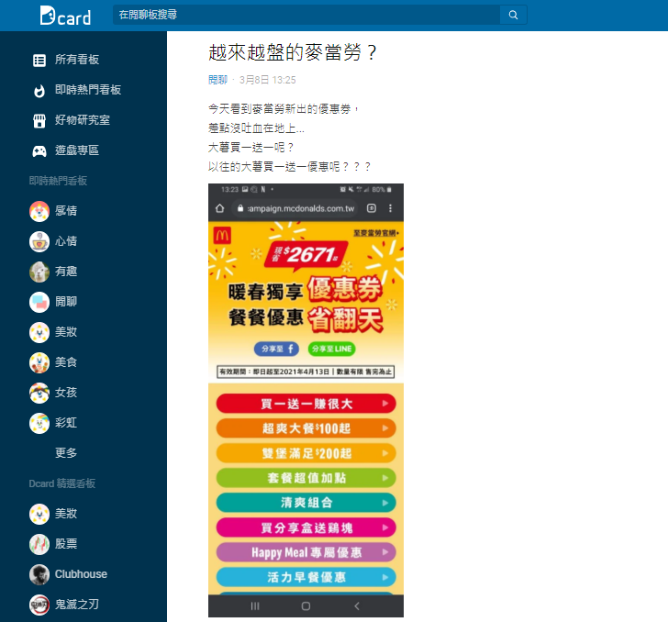This screenshot has width=668, height=622.
Task: Click the post date 3月8日 13:25
Action: 268,80
